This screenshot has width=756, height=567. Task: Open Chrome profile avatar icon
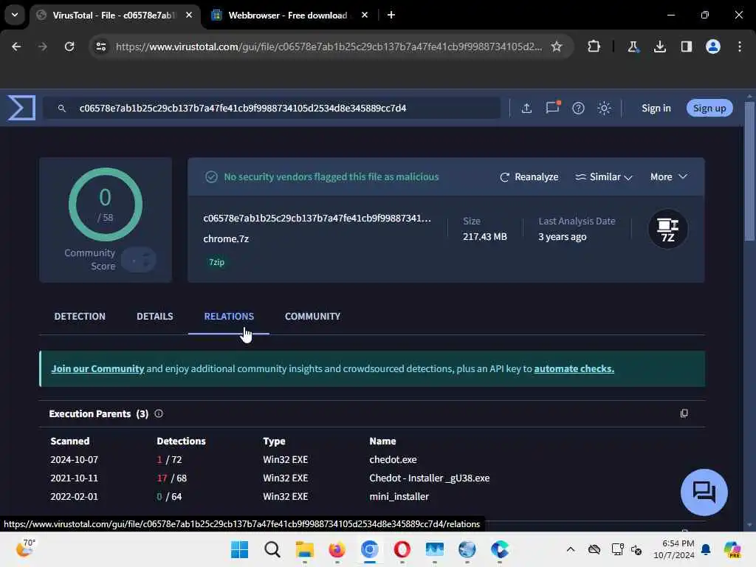(712, 47)
